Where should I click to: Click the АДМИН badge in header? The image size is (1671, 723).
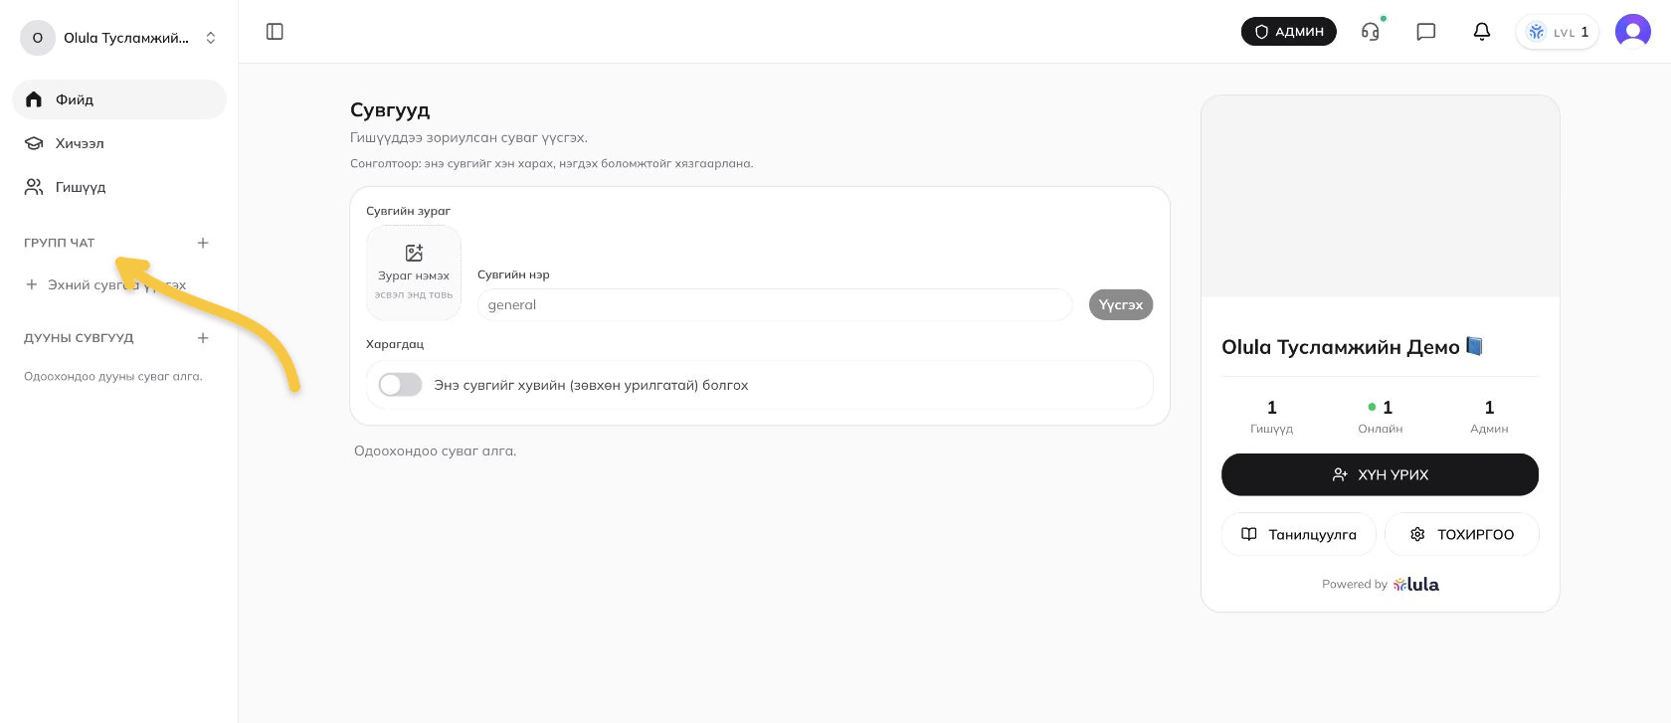coord(1289,32)
